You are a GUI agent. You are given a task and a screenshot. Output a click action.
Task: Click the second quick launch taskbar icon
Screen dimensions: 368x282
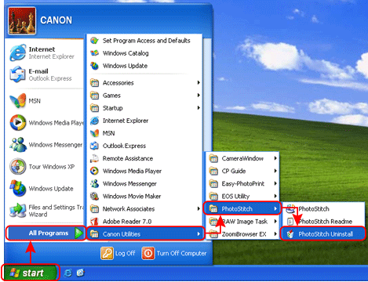point(81,273)
